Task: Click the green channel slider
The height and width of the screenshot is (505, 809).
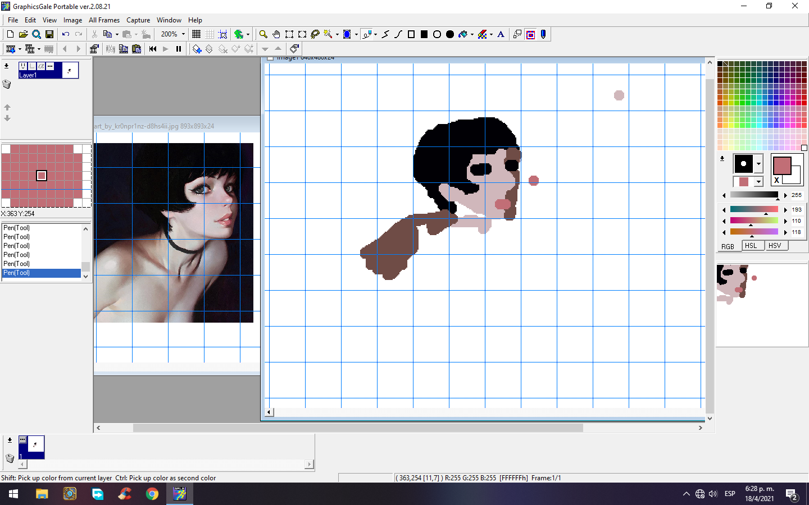Action: pos(754,221)
